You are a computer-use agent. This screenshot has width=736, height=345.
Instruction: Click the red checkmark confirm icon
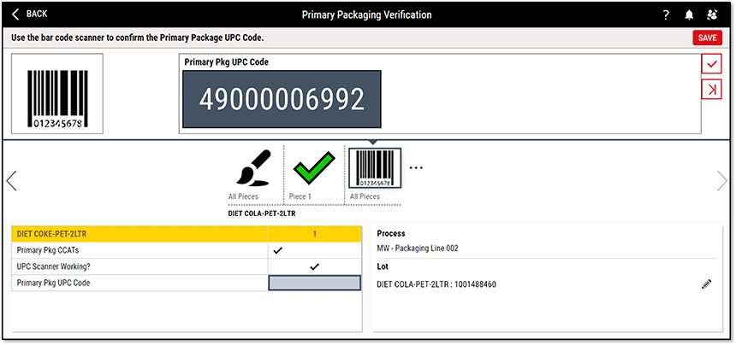point(712,64)
